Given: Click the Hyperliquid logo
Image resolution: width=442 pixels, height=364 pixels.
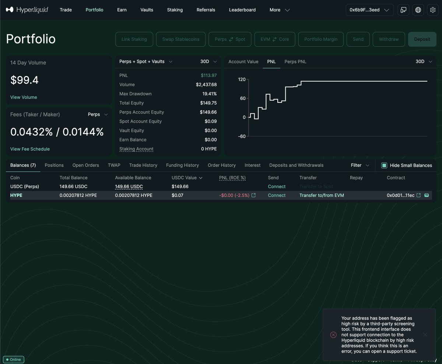Looking at the screenshot, I should (27, 10).
